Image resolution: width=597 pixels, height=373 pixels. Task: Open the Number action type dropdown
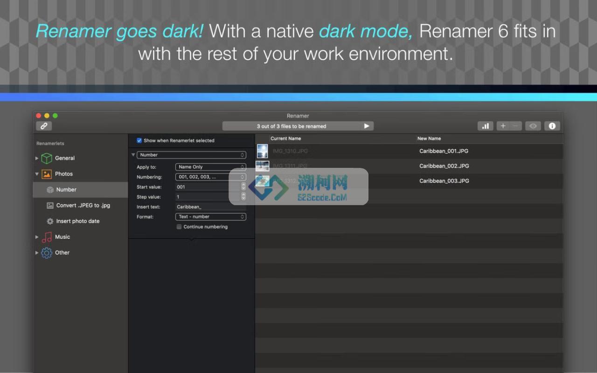tap(191, 155)
